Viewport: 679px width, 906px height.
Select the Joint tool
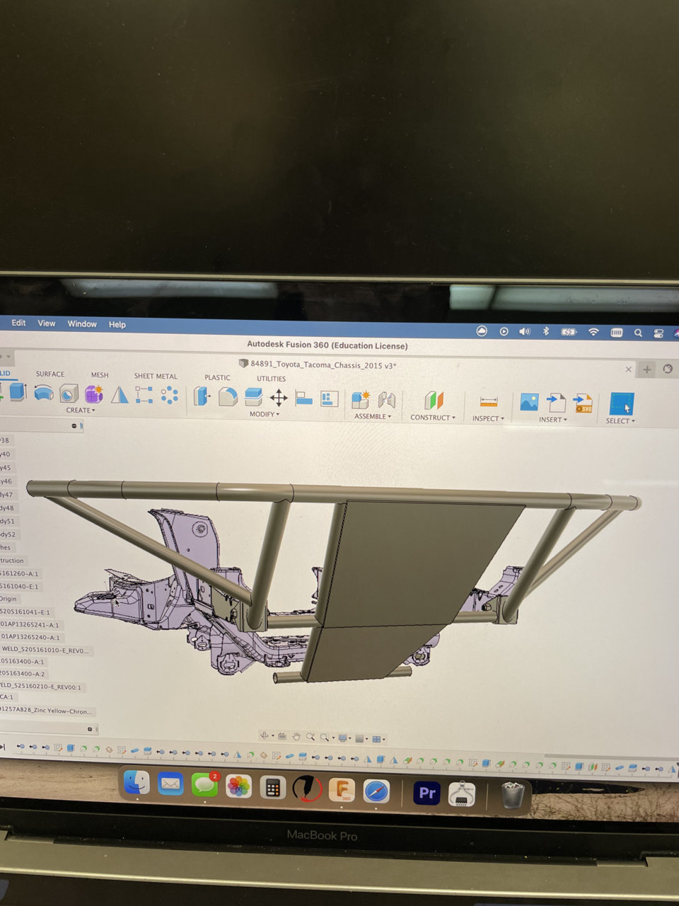coord(386,400)
